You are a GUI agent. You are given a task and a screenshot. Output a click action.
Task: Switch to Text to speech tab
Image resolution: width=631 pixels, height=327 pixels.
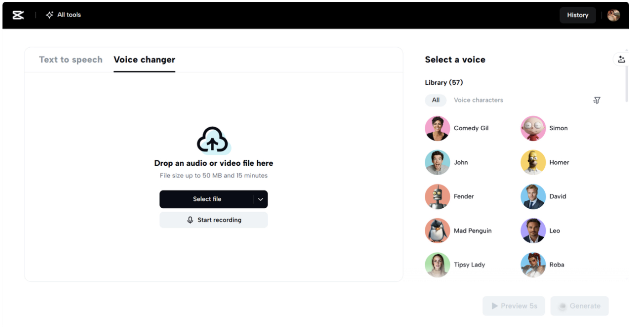tap(71, 60)
